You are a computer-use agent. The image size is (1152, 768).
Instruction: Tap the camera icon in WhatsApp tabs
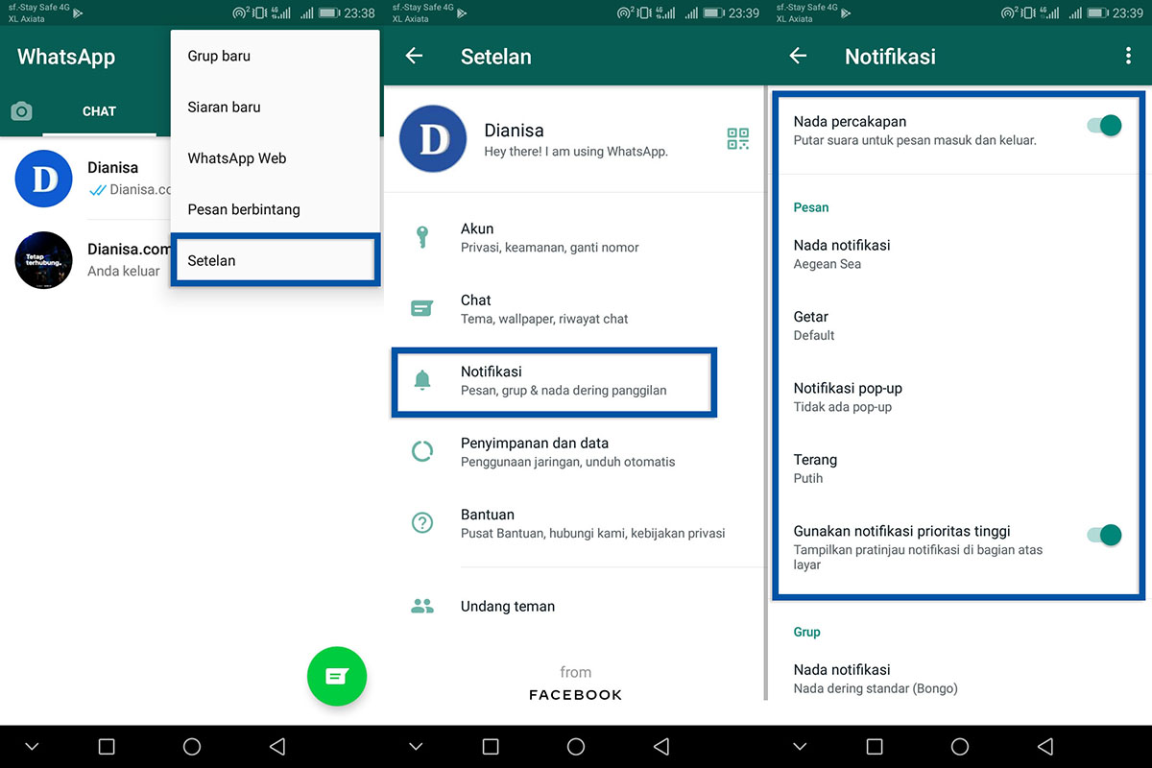point(21,112)
